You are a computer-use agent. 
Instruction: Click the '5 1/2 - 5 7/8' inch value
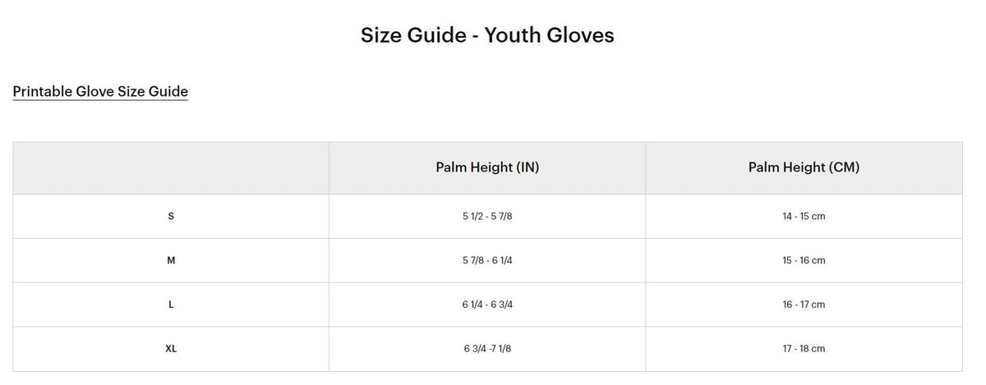(x=487, y=216)
